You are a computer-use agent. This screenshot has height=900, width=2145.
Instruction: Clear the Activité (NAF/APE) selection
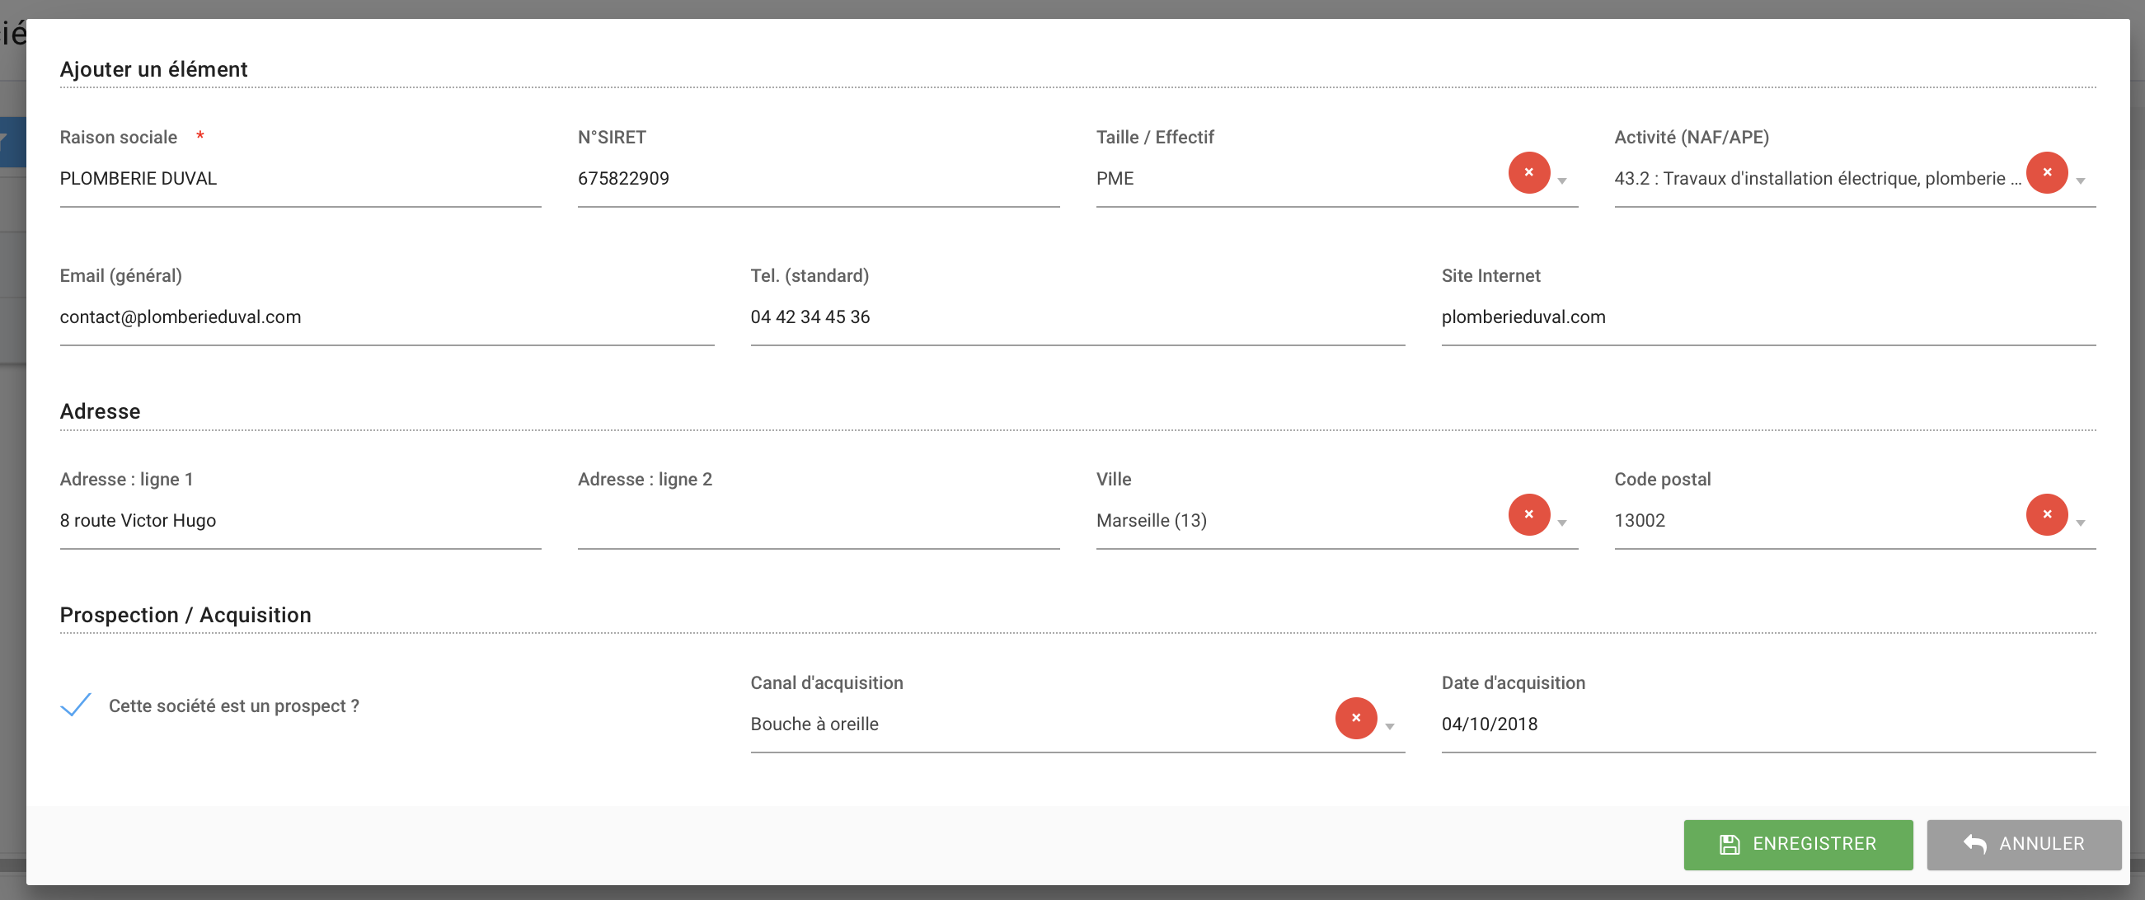[x=2047, y=172]
